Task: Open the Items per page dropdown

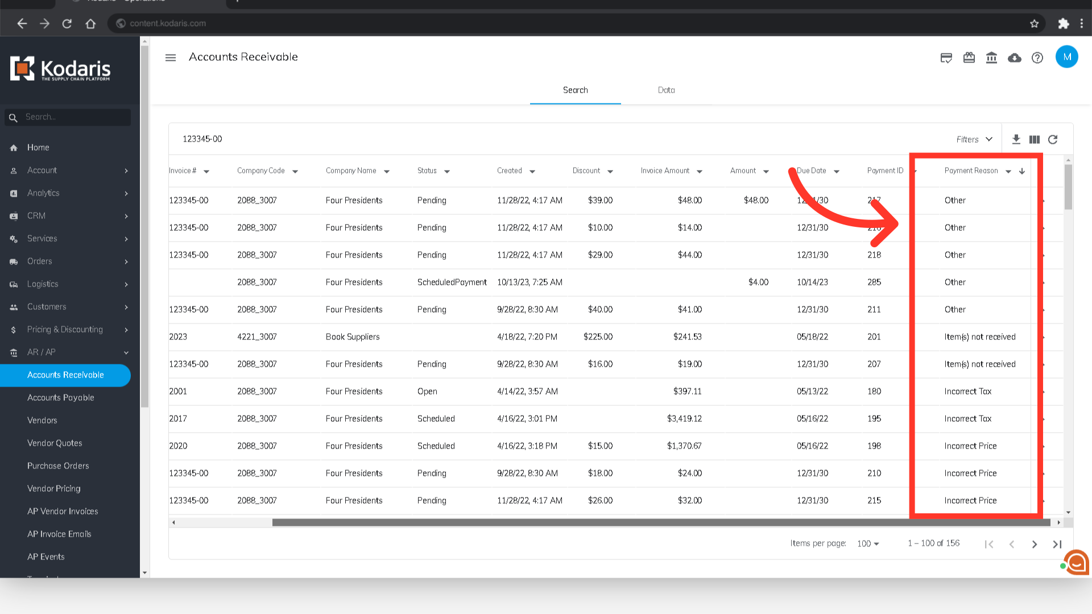Action: (868, 544)
